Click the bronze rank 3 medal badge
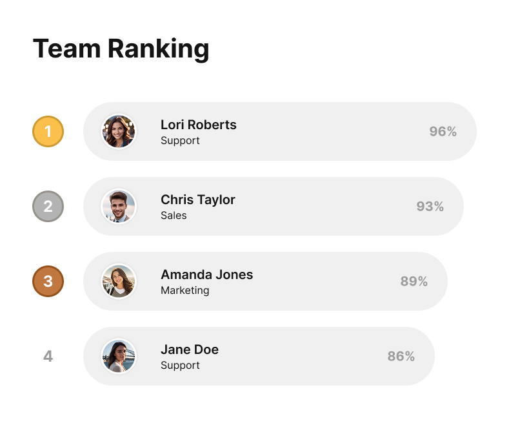 pos(48,282)
